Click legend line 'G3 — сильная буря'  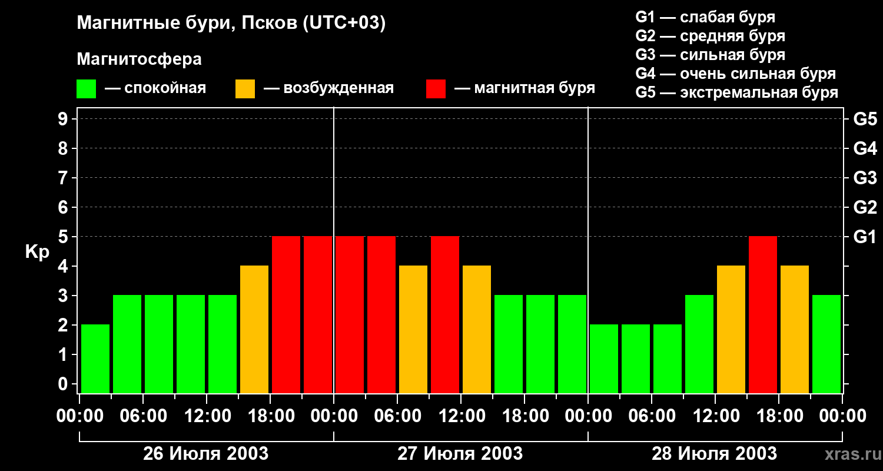coord(711,55)
